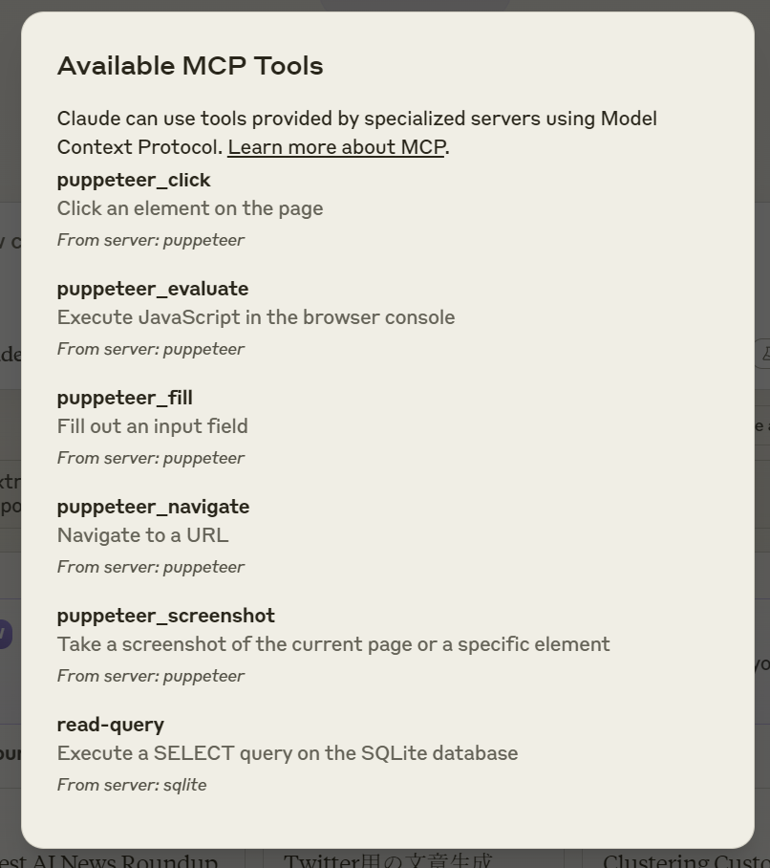The image size is (770, 868).
Task: Select the puppeteer_click tool name
Action: [x=134, y=180]
